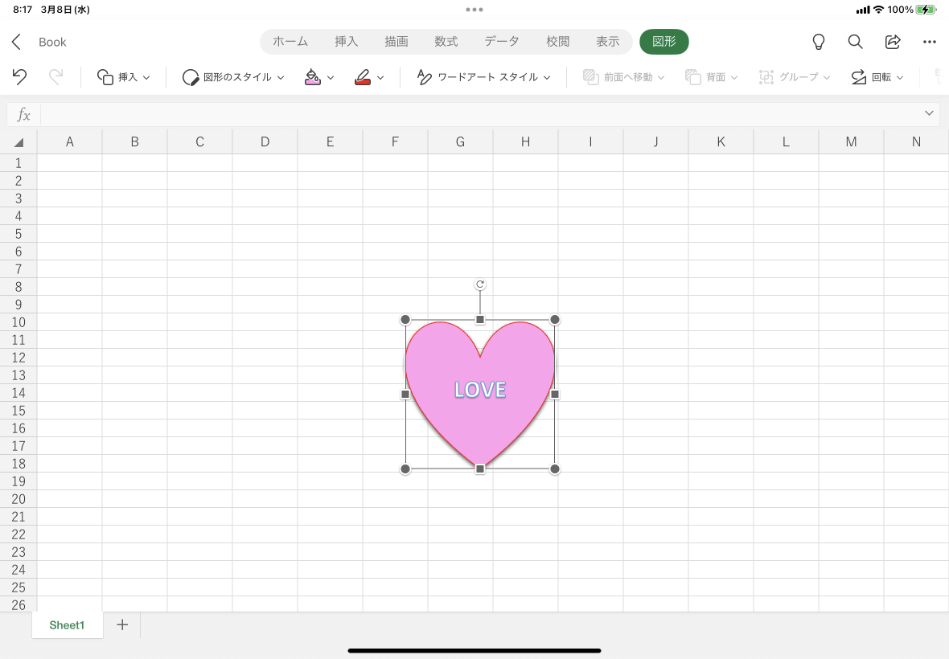Open the more options ellipsis menu
949x659 pixels.
[x=930, y=42]
